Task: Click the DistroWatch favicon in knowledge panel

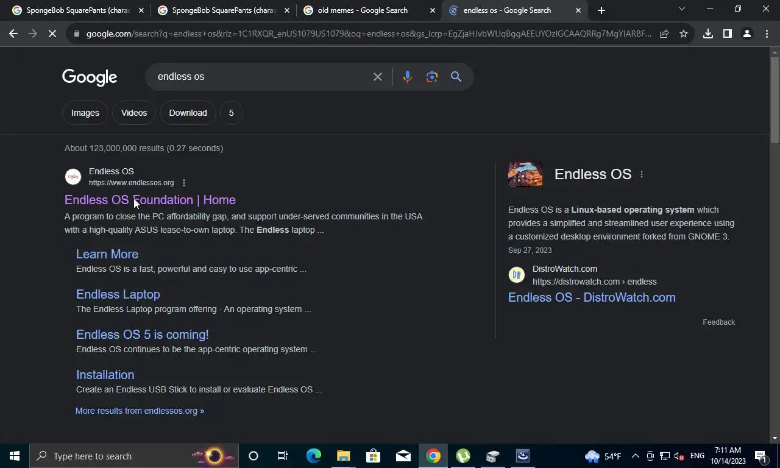Action: (517, 275)
